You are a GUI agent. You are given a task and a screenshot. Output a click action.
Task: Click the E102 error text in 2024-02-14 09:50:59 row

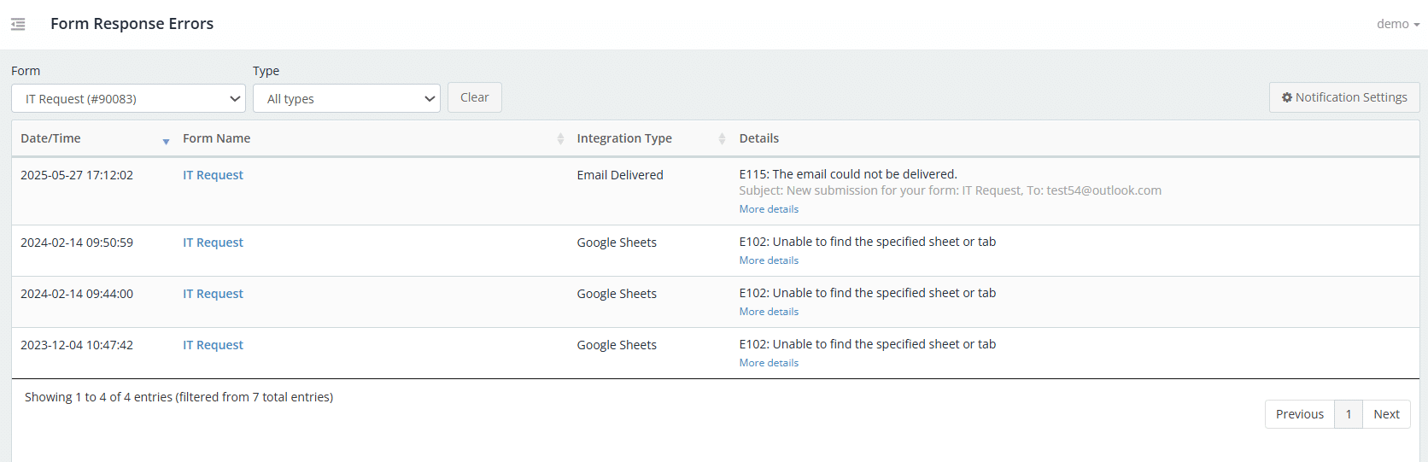(x=868, y=242)
